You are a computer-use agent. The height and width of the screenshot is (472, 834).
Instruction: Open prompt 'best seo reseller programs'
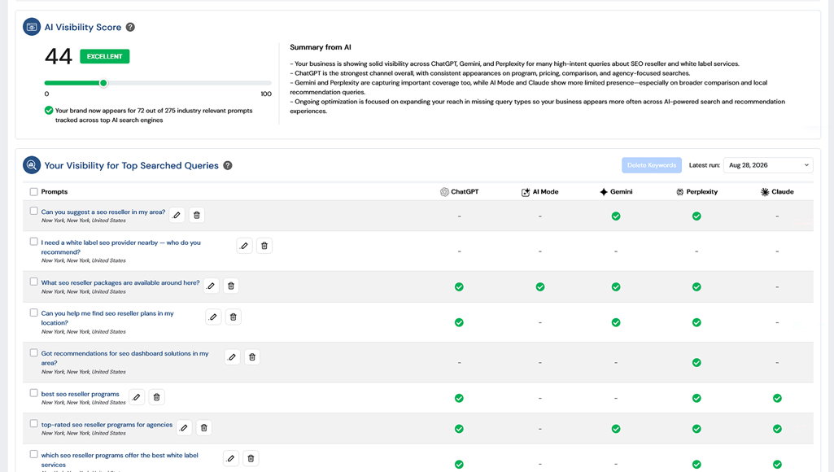(81, 395)
